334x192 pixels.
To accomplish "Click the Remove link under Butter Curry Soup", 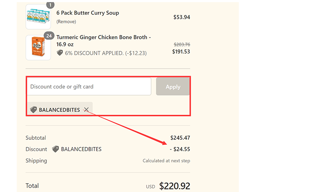I will click(66, 21).
